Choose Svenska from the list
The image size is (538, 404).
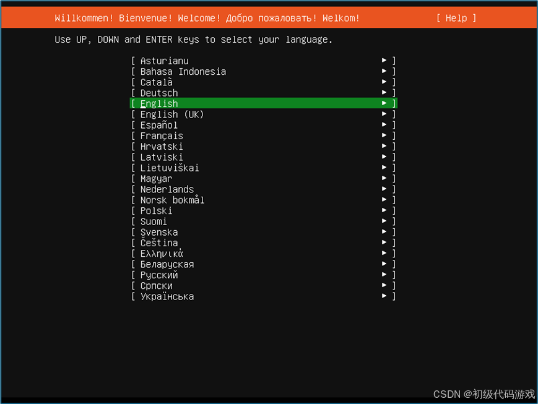click(x=263, y=232)
